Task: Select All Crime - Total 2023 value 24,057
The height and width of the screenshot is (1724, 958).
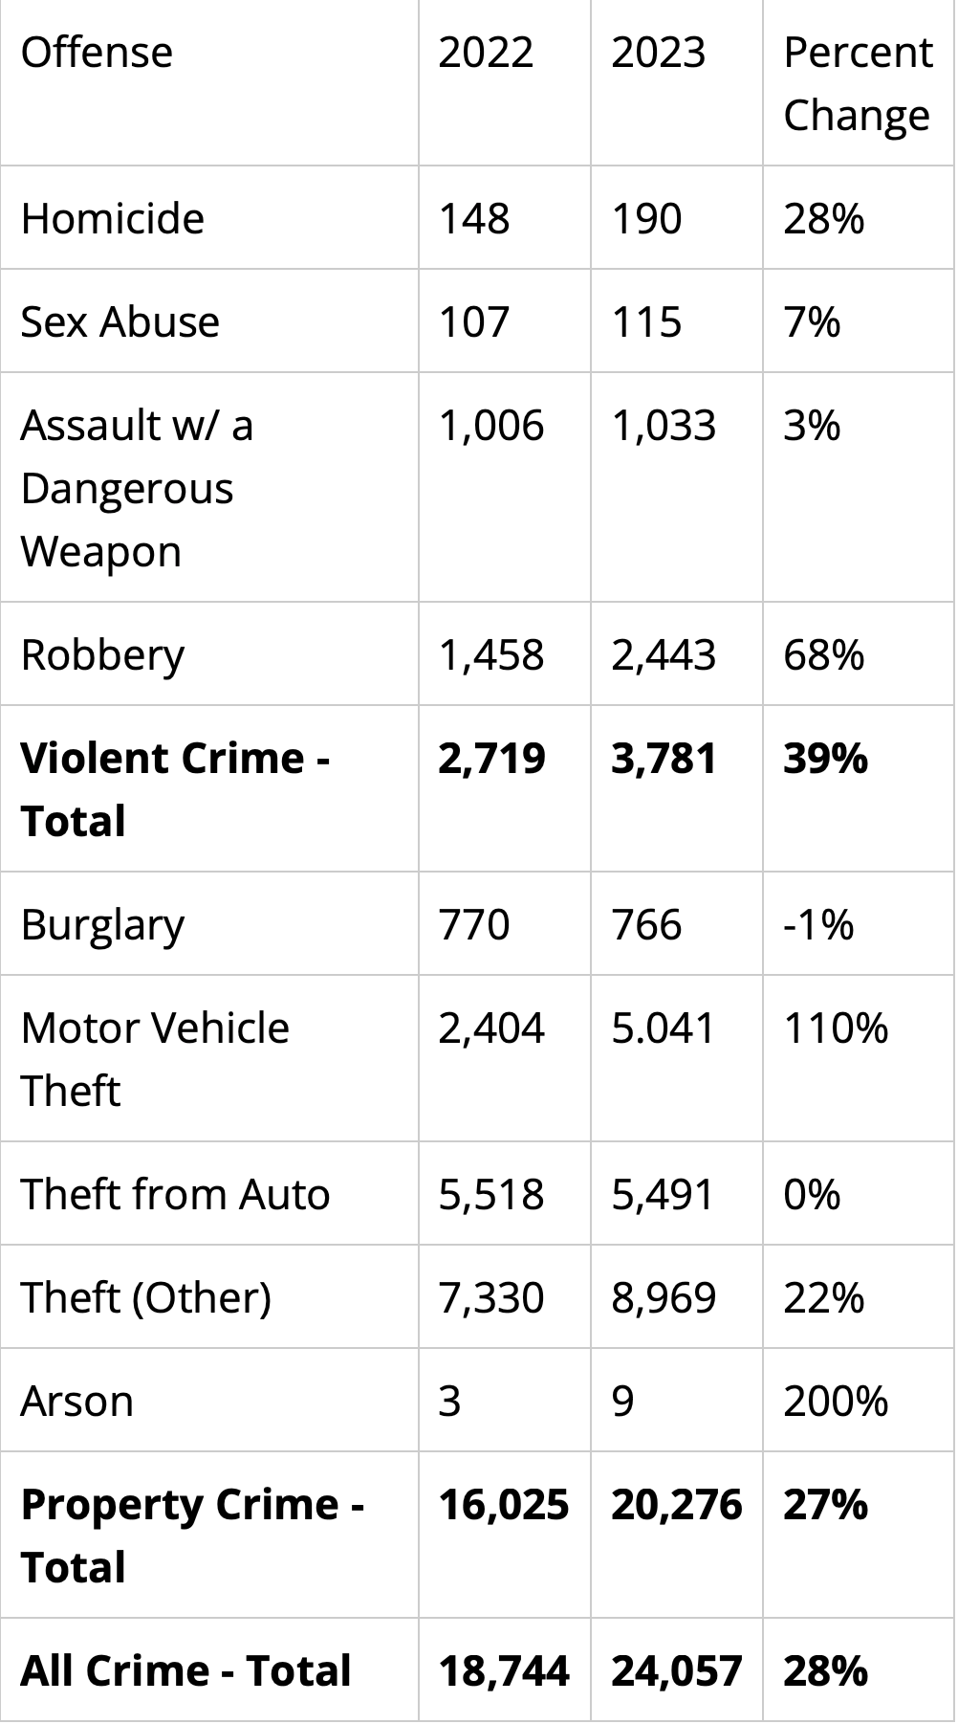Action: (x=677, y=1670)
